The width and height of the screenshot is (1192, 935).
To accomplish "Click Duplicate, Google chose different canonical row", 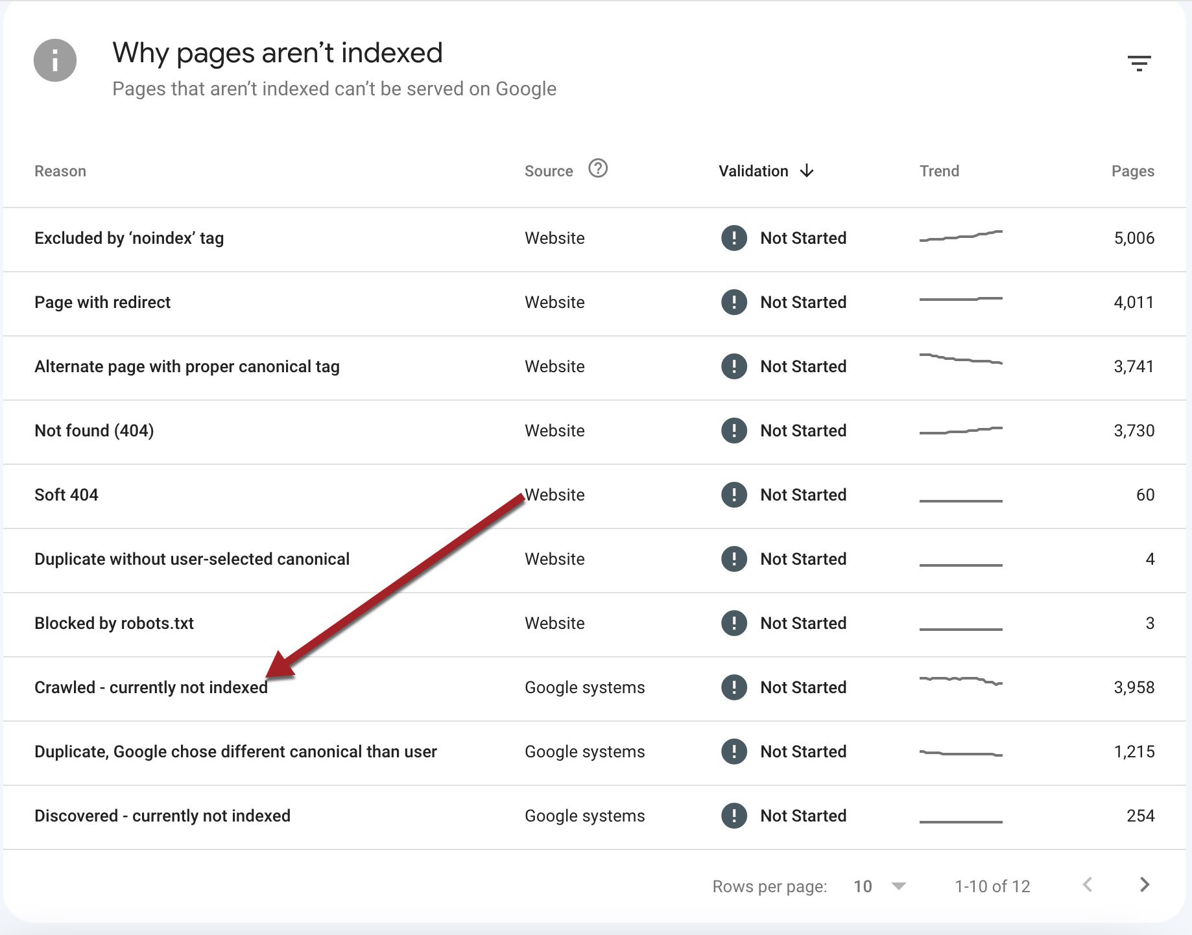I will [x=235, y=752].
